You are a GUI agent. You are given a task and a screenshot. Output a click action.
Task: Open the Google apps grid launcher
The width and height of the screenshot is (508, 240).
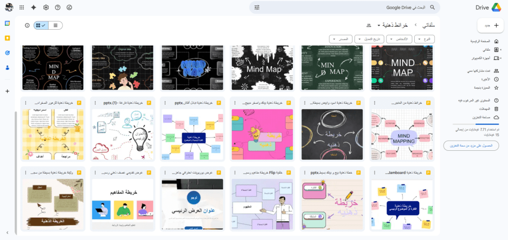click(21, 7)
